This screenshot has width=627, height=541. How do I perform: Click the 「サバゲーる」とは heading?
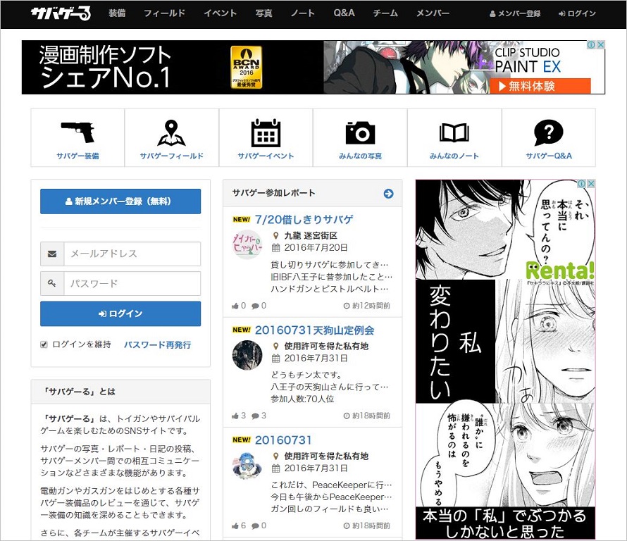pos(80,392)
